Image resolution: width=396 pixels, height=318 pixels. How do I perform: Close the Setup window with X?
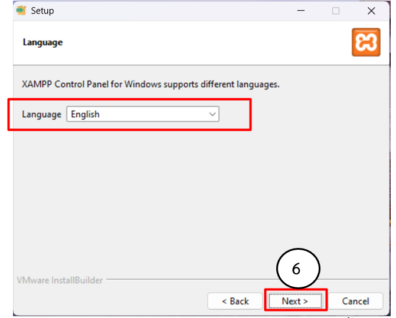(371, 11)
